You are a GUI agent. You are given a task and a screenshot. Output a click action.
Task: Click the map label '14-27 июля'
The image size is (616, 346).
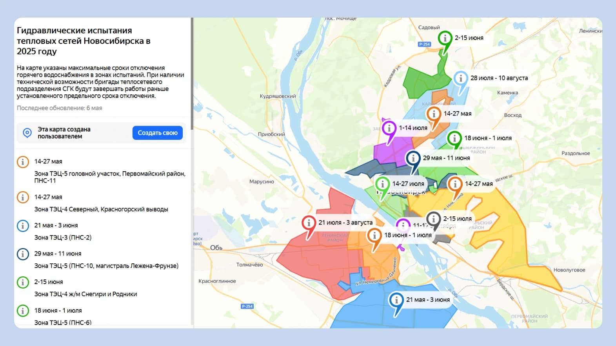[408, 184]
